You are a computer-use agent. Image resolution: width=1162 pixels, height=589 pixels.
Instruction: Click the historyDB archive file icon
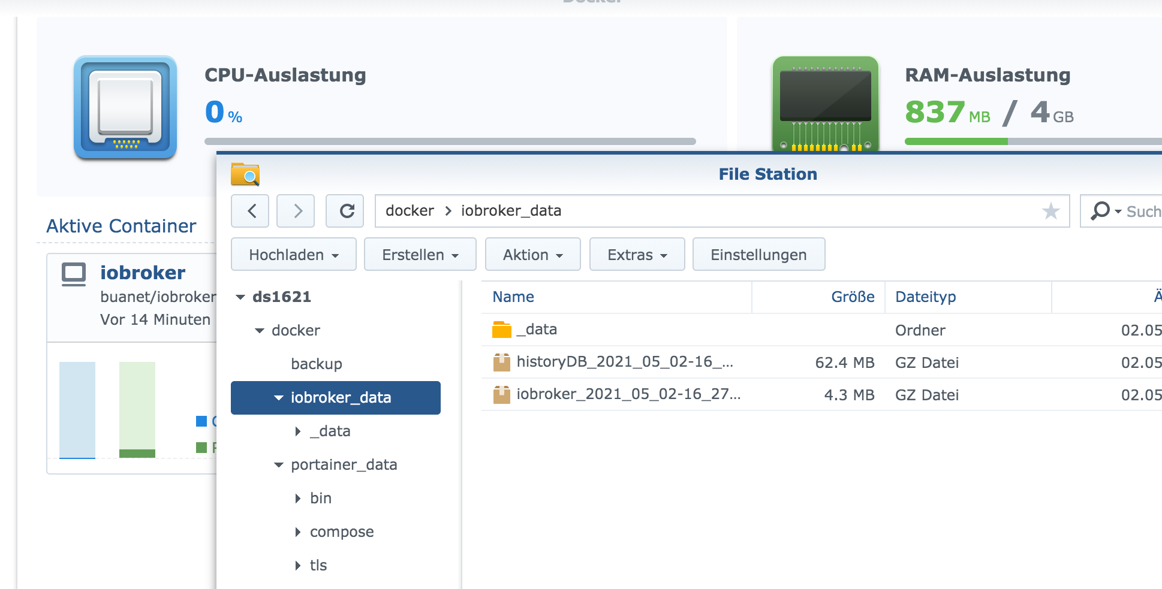(501, 362)
